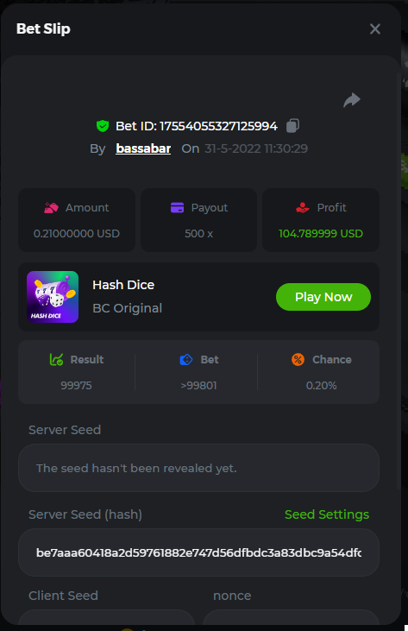
Task: Click the unrevealed Server Seed field
Action: tap(198, 468)
